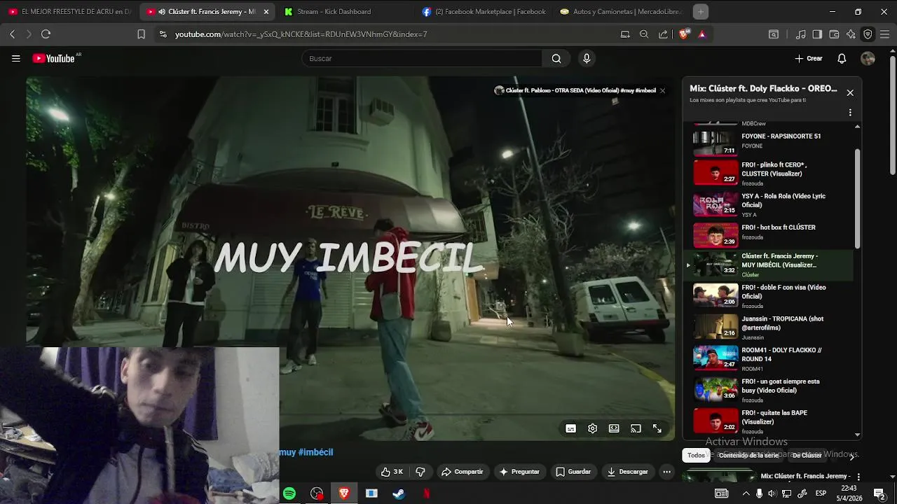This screenshot has height=504, width=897.
Task: Click the Compartir button
Action: 462,472
